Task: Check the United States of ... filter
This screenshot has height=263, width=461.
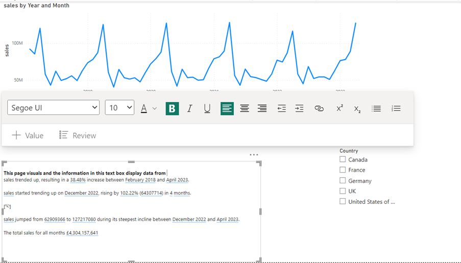Action: click(343, 201)
